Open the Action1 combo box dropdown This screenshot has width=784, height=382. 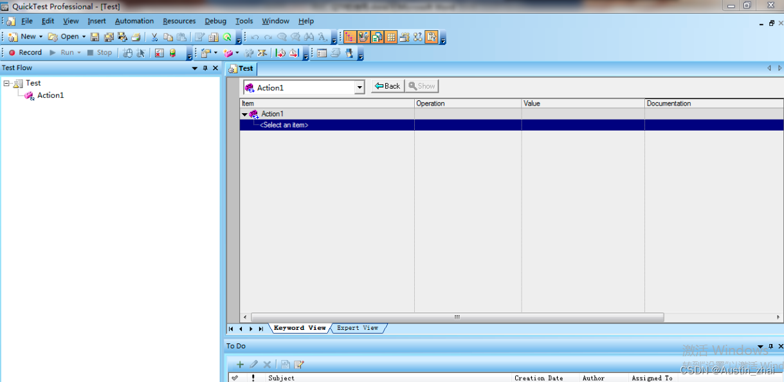(x=360, y=87)
